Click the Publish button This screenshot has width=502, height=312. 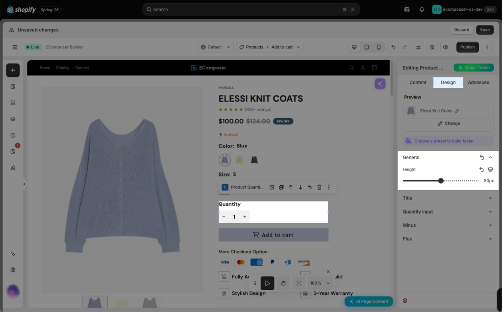(x=467, y=47)
